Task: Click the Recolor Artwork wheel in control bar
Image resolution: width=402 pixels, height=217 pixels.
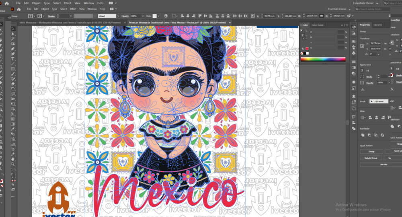Action: pyautogui.click(x=166, y=16)
